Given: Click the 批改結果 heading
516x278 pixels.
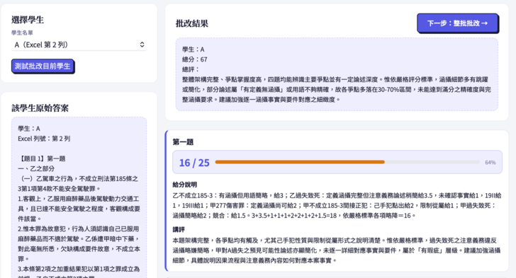Looking at the screenshot, I should 192,23.
